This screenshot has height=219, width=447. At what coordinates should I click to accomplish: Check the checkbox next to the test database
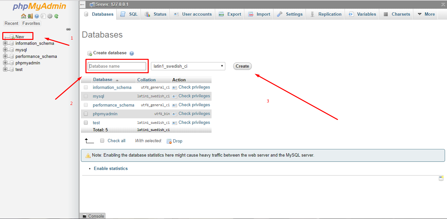click(85, 123)
